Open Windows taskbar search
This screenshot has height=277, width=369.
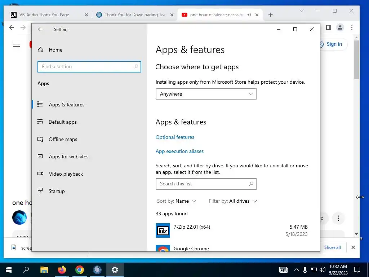(x=26, y=269)
